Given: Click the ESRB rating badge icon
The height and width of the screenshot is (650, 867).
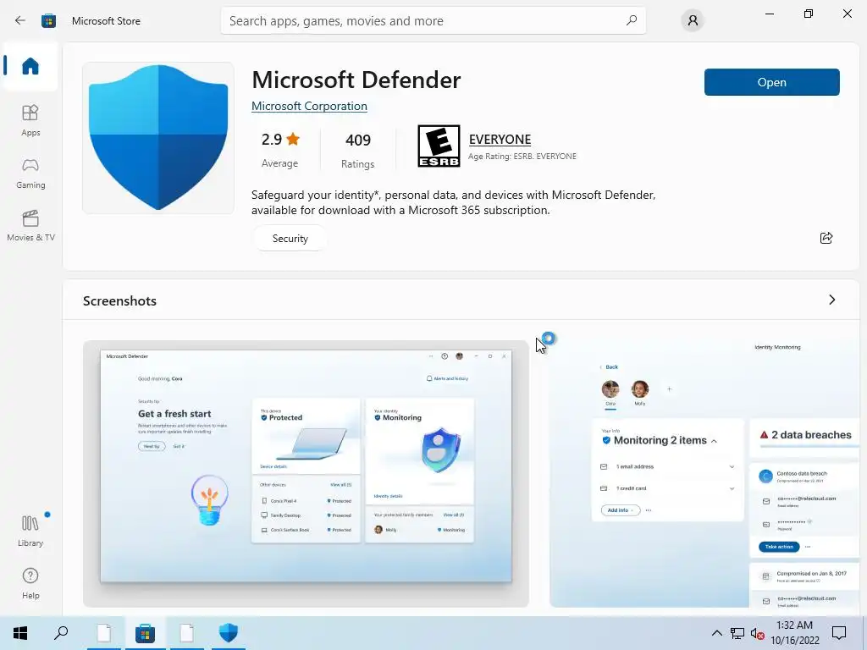Looking at the screenshot, I should point(439,146).
